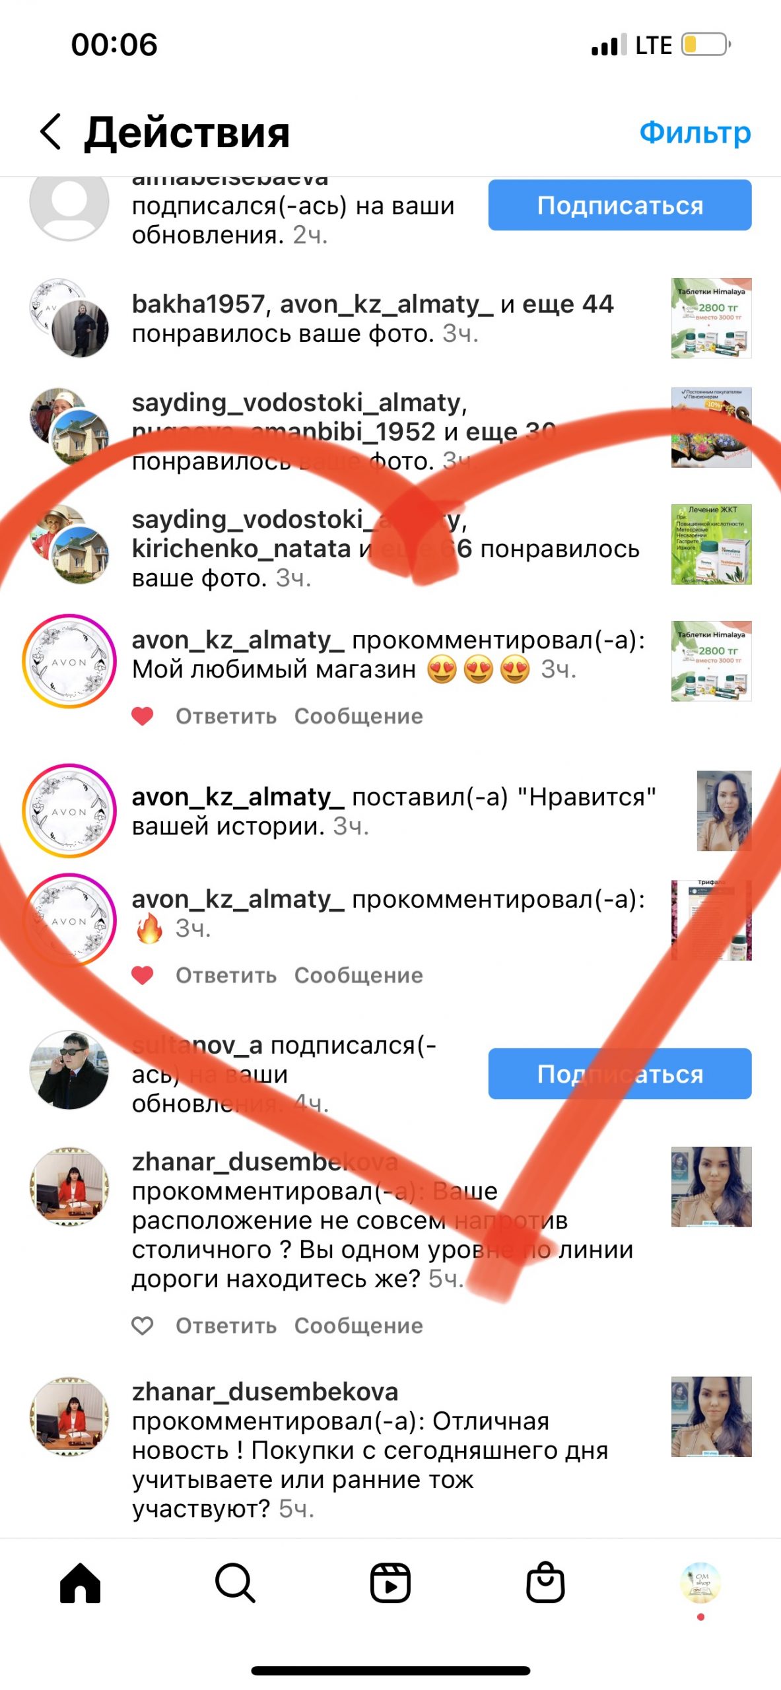The image size is (781, 1690).
Task: Tap Ответить under zhanar_dusembekova's расположение comment
Action: 226,1326
